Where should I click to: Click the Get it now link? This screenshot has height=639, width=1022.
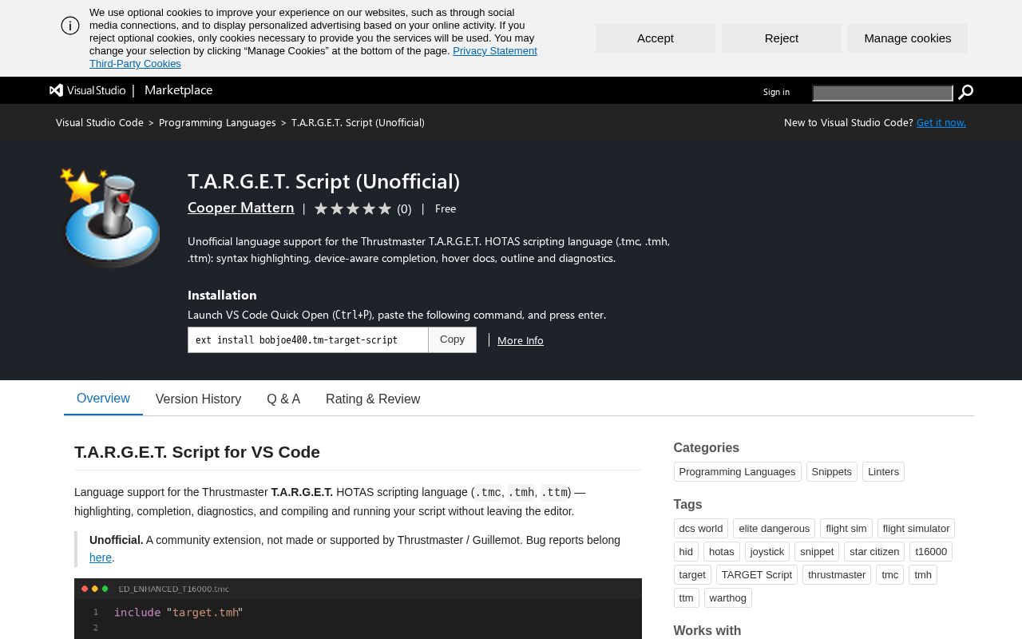[941, 122]
